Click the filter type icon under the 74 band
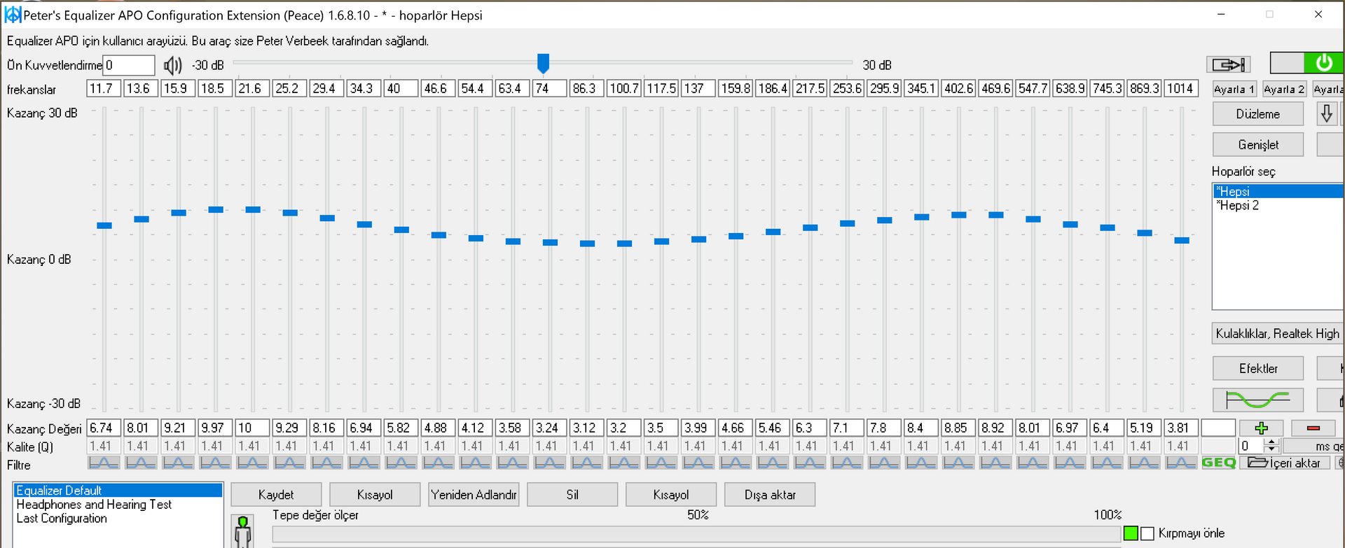The width and height of the screenshot is (1345, 548). (549, 463)
